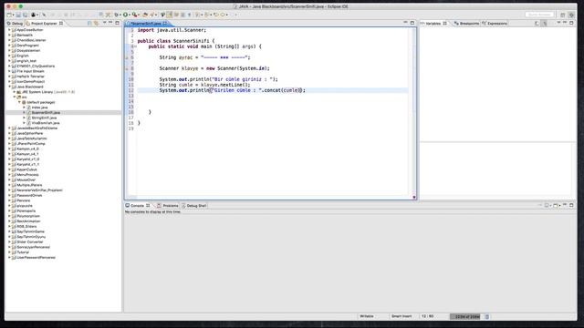
Task: Click the New file toolbar icon
Action: click(9, 15)
